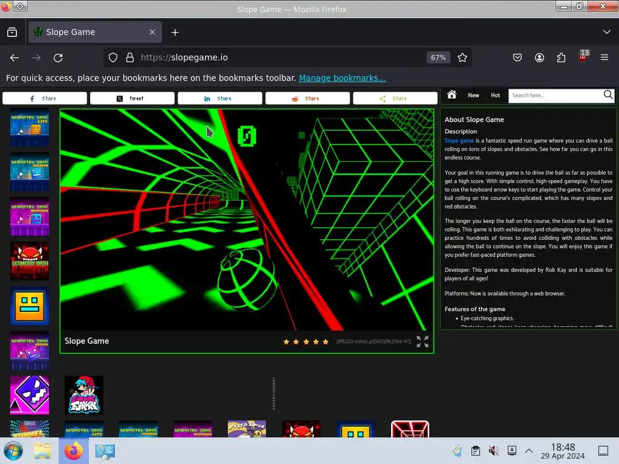This screenshot has height=464, width=619.
Task: Share on Facebook button
Action: coord(45,98)
